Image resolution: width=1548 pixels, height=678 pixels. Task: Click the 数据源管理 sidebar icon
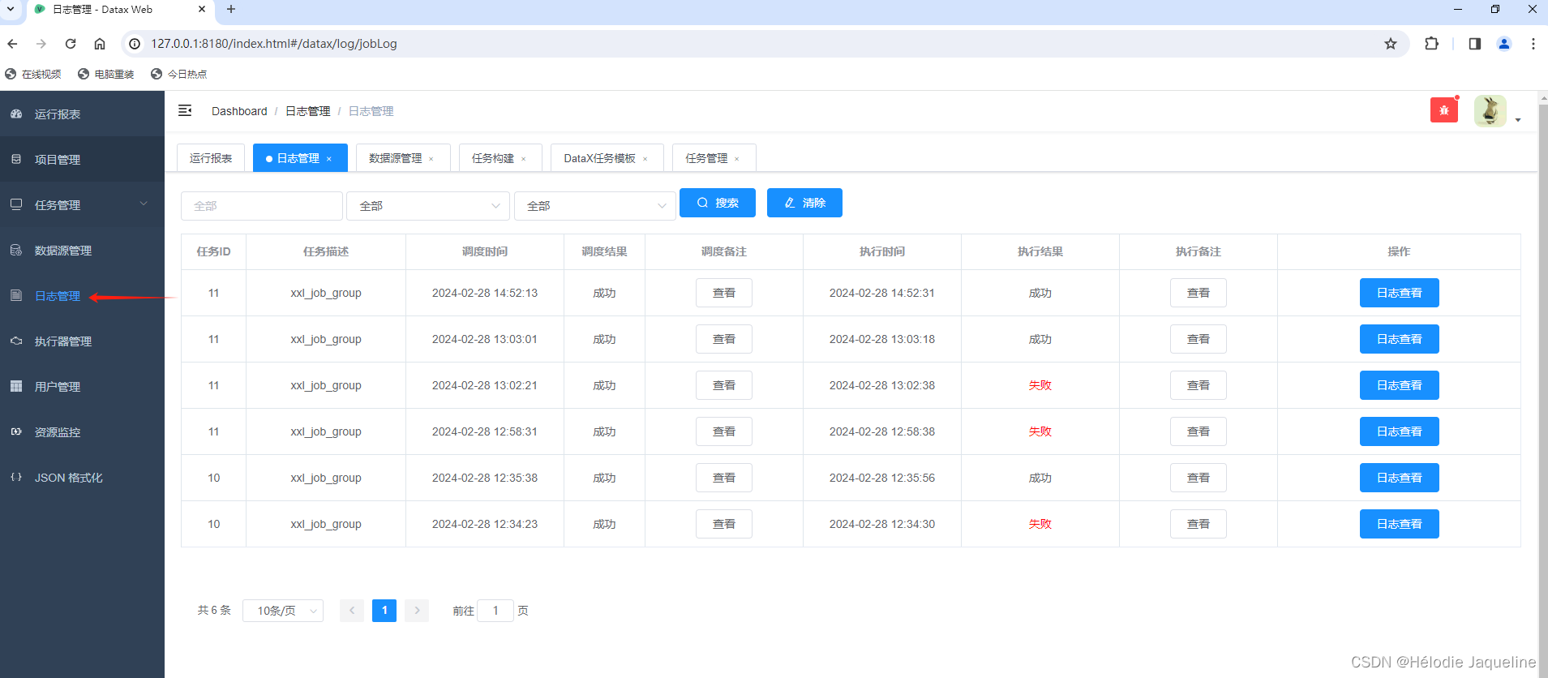pyautogui.click(x=16, y=251)
